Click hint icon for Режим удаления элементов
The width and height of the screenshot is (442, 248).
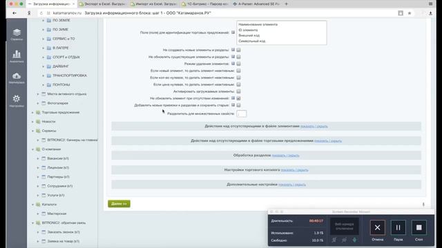click(233, 63)
